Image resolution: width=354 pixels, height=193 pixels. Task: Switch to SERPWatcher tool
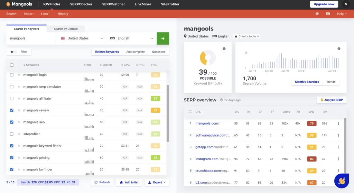[113, 4]
